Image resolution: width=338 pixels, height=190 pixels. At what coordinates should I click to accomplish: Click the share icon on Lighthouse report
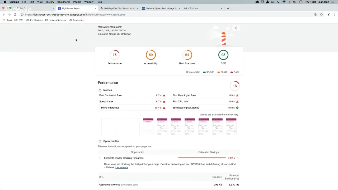pos(236,28)
